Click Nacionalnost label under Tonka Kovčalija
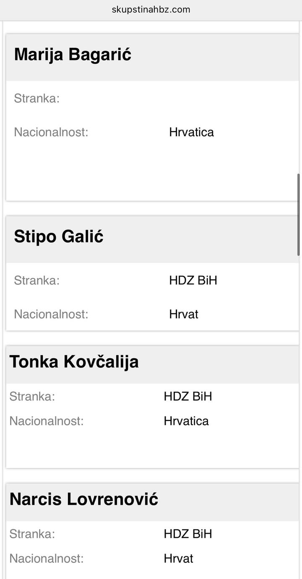The image size is (302, 579). 47,421
